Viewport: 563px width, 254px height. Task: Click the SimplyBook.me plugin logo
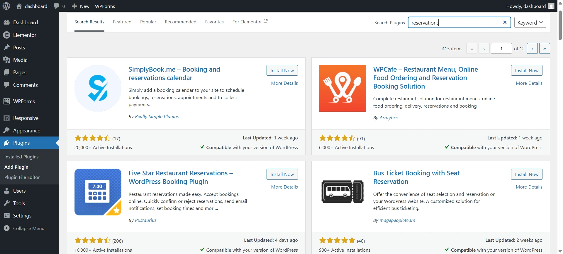tap(98, 88)
